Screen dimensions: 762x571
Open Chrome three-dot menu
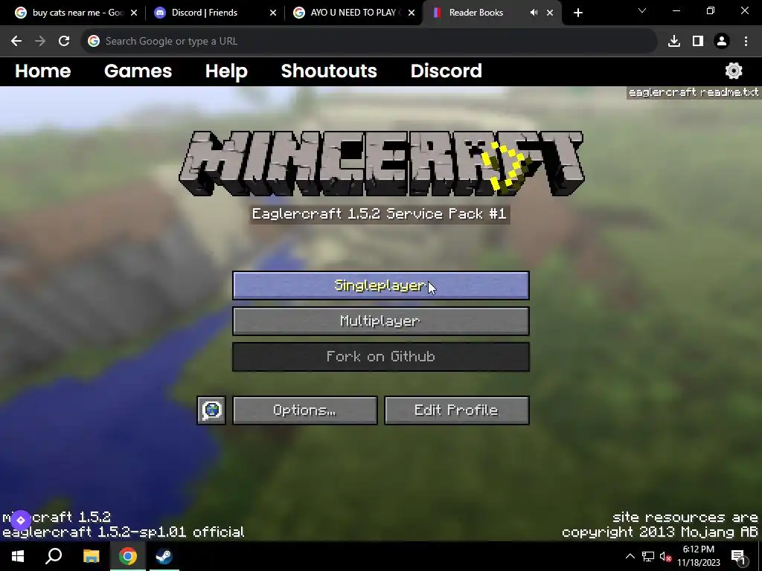click(746, 42)
